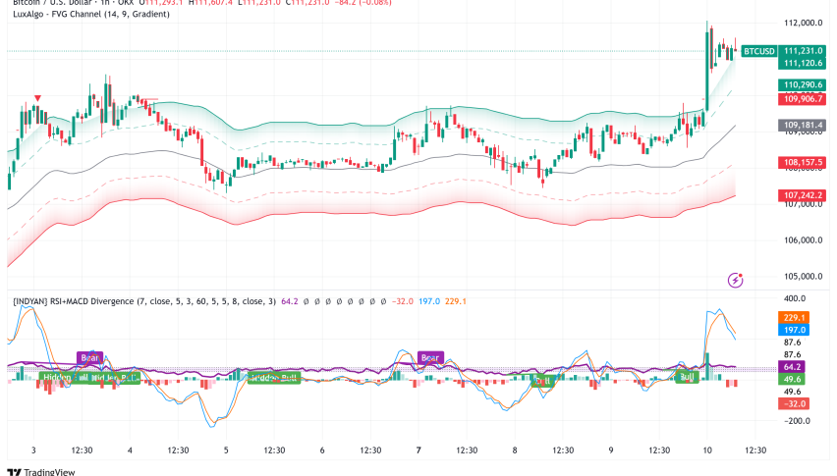Select the INDYAN RSI+MACD Divergence indicator title
Image resolution: width=837 pixels, height=476 pixels.
(144, 301)
